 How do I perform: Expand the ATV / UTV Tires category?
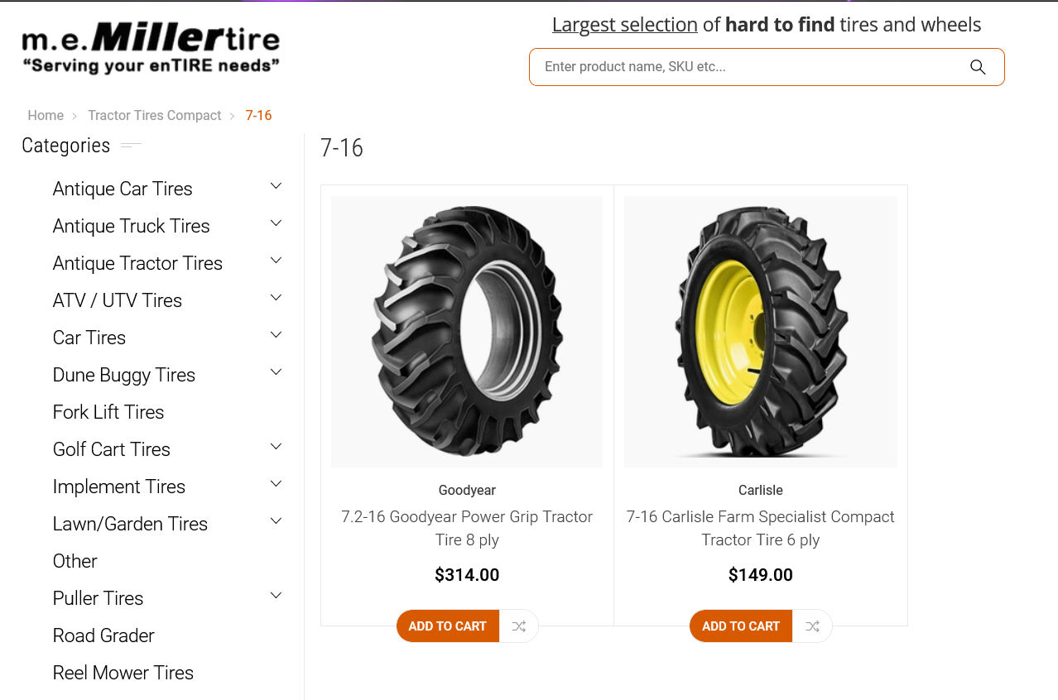point(277,298)
